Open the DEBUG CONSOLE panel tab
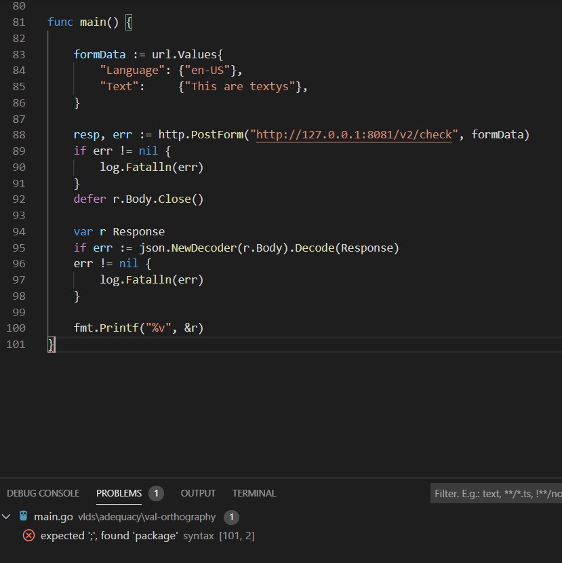This screenshot has width=562, height=563. pos(43,493)
